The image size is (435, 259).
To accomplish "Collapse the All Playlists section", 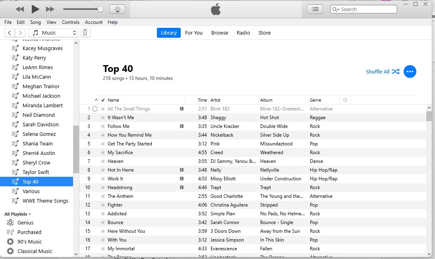I will pyautogui.click(x=30, y=214).
